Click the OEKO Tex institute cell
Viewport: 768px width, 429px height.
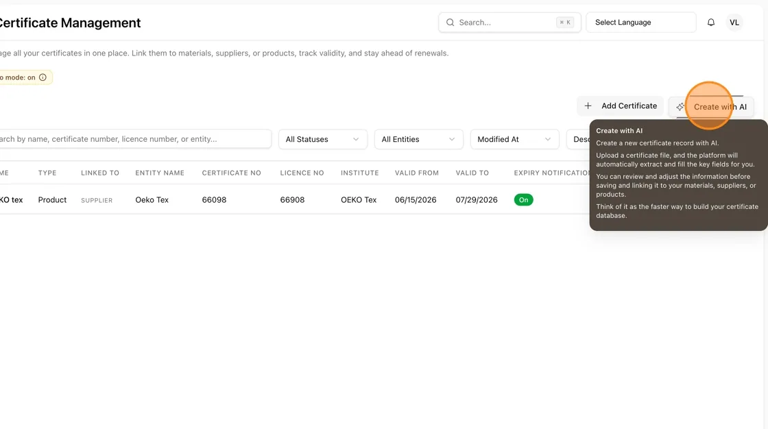click(359, 200)
